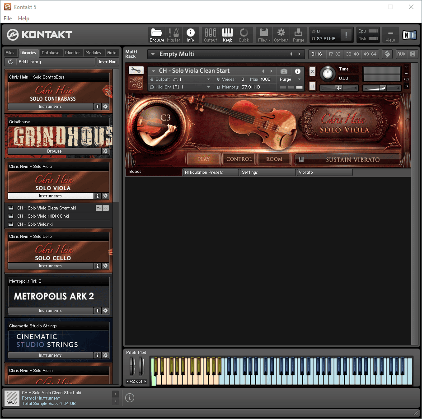
Task: Minimize instrument header with minus button
Action: 406,74
